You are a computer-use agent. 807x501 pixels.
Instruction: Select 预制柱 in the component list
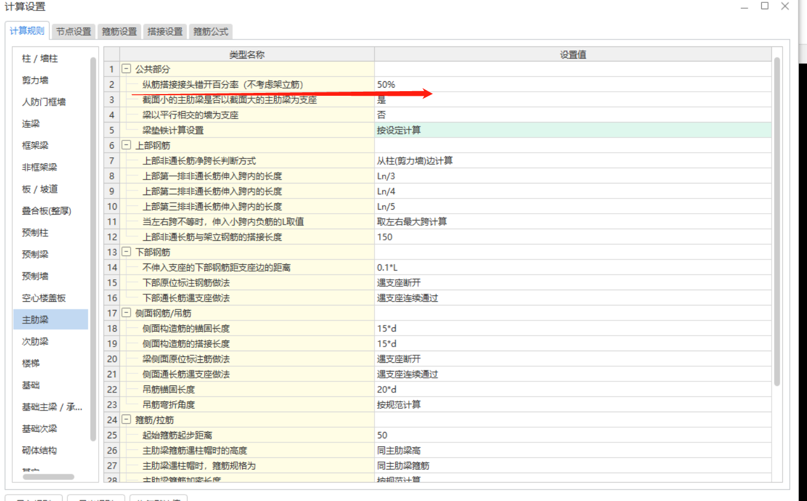point(51,233)
